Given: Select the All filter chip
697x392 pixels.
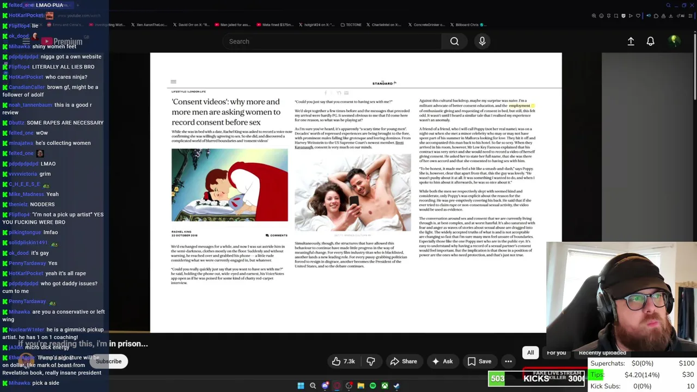Looking at the screenshot, I should pos(530,353).
